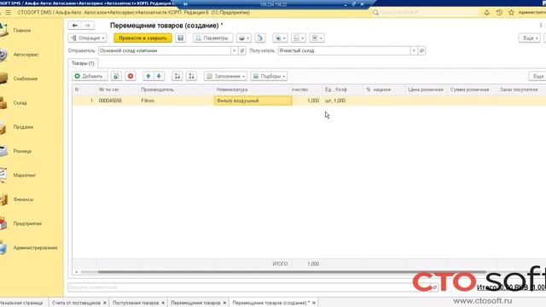Copy the selected row icon beside Добавить
This screenshot has width=546, height=307.
point(116,76)
